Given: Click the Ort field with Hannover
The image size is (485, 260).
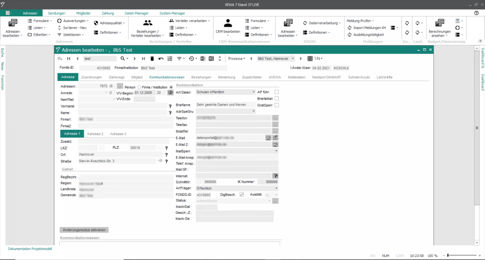Looking at the screenshot, I should 121,155.
